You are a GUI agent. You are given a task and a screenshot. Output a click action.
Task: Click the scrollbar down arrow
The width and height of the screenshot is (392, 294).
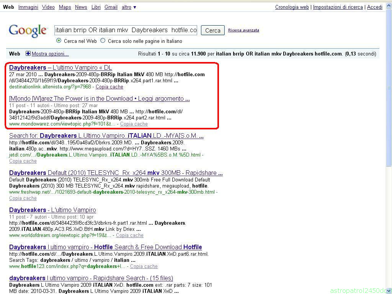(x=389, y=291)
